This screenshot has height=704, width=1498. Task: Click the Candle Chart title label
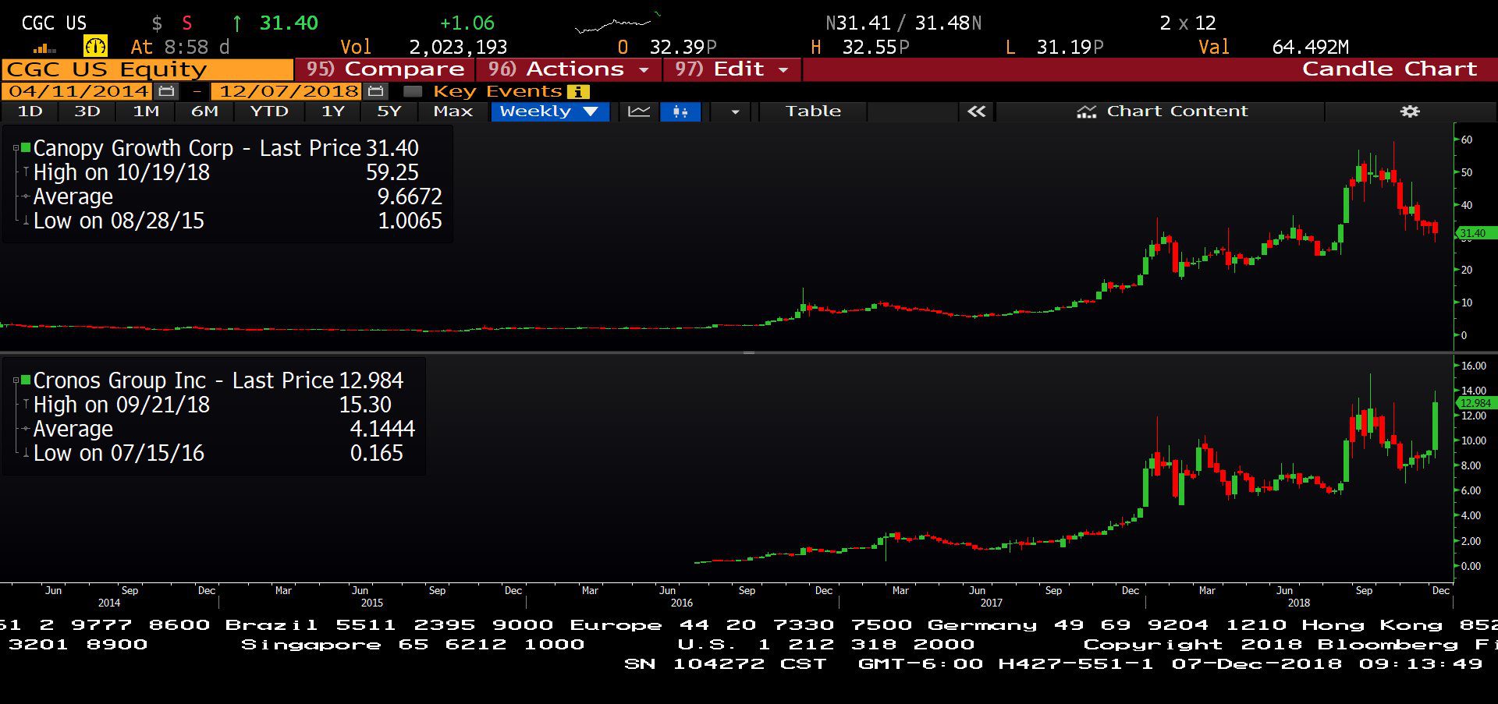coord(1390,69)
